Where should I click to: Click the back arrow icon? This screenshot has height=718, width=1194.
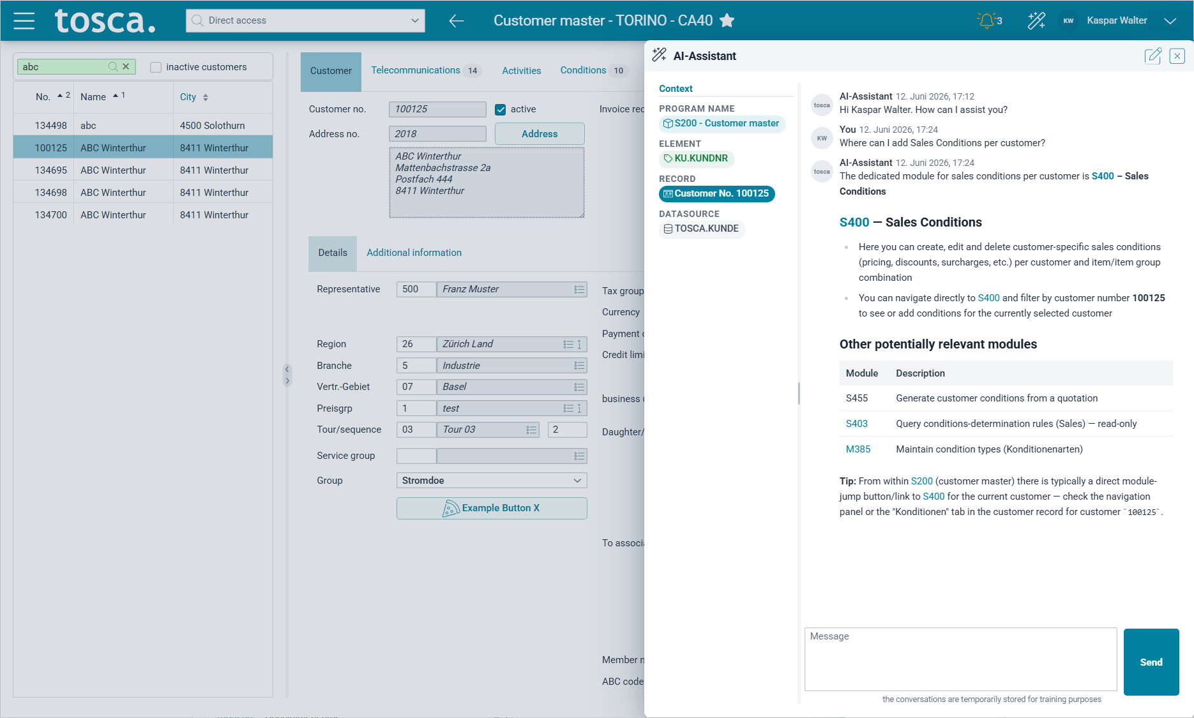pos(456,20)
